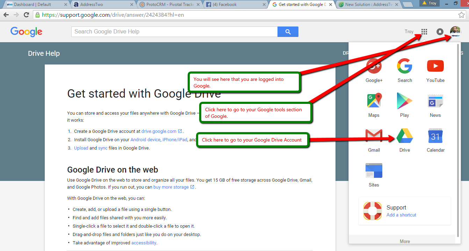Open the sync link

pos(103,148)
